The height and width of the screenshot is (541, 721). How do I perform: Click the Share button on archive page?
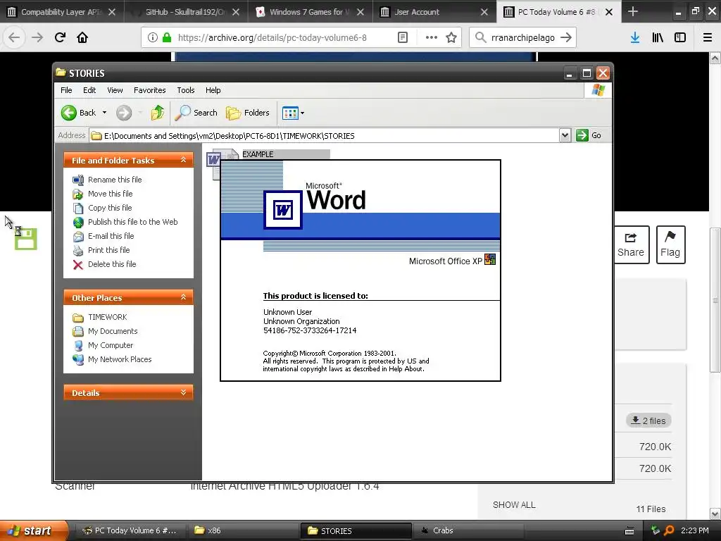pos(631,244)
